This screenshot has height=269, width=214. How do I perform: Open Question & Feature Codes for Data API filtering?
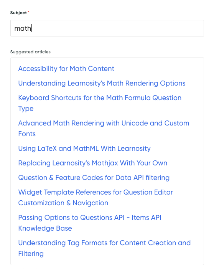pyautogui.click(x=94, y=178)
